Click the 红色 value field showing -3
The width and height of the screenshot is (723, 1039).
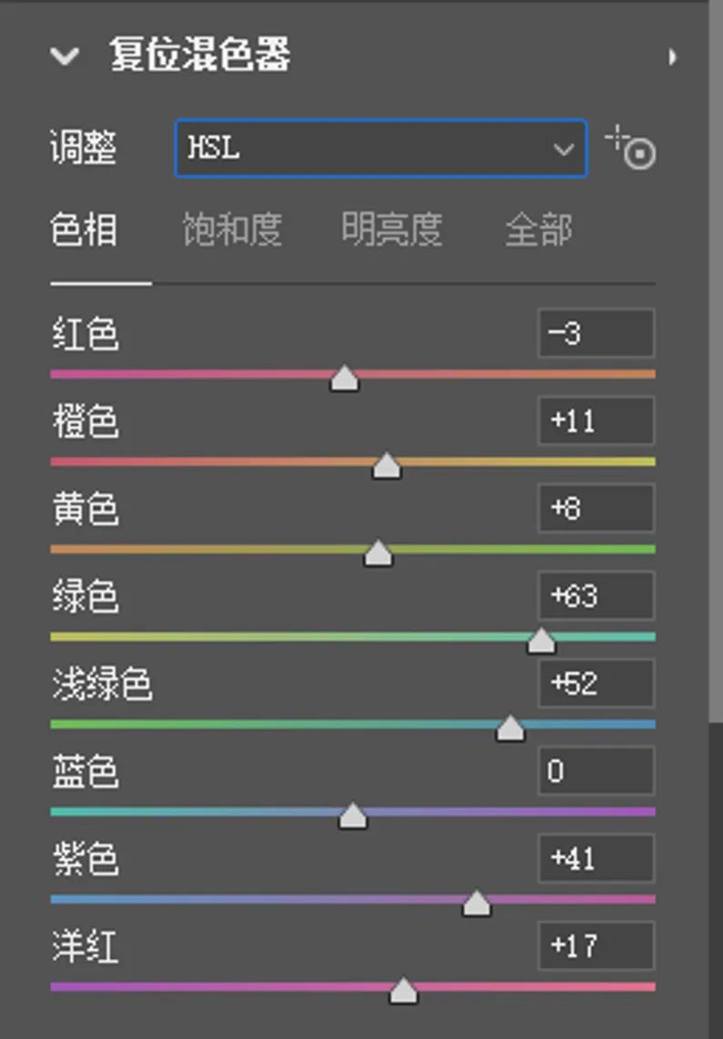tap(596, 334)
